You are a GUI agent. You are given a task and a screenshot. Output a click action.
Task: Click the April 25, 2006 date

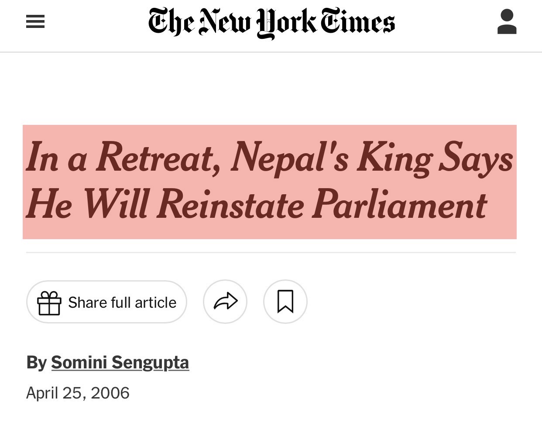coord(78,393)
